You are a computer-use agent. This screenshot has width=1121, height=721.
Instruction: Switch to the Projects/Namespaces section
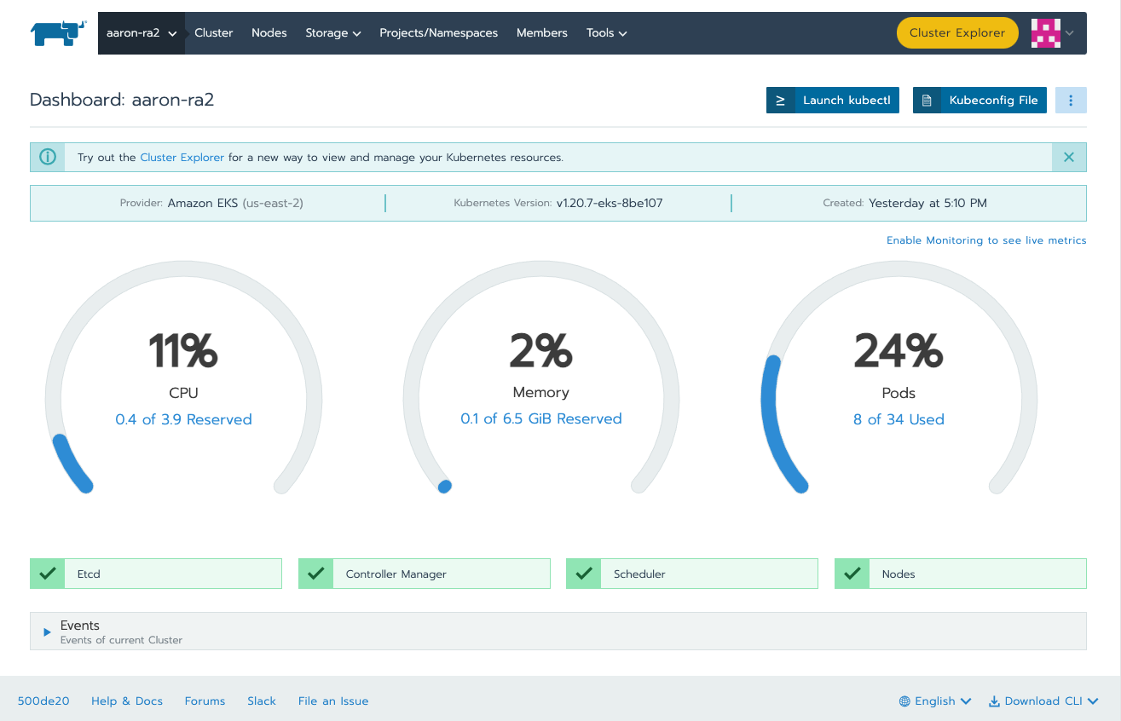click(x=438, y=32)
